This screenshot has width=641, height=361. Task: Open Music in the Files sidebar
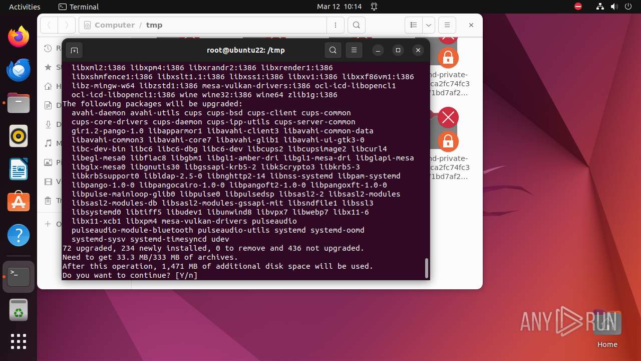coord(53,143)
